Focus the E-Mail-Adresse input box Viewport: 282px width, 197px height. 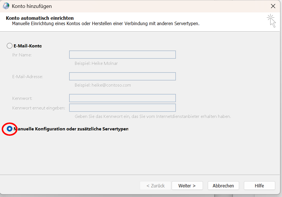122,76
